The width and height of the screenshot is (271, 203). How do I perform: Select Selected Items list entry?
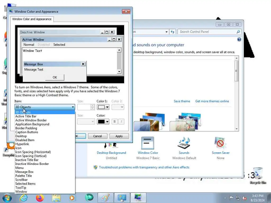[x=45, y=184]
